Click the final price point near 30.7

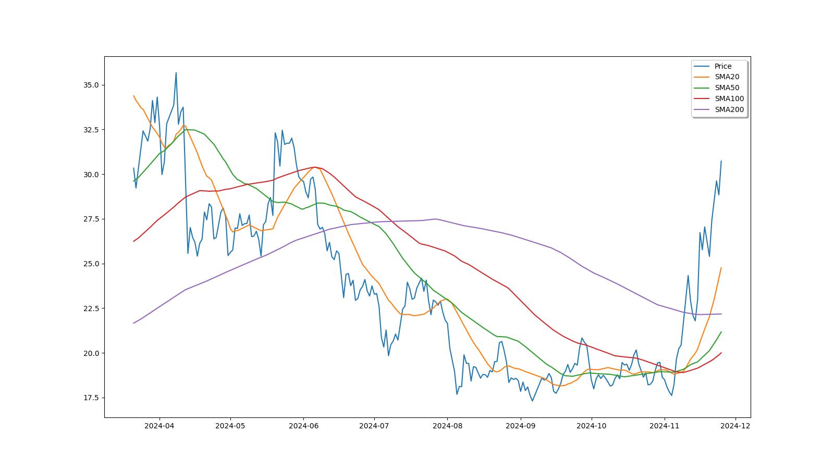(721, 161)
